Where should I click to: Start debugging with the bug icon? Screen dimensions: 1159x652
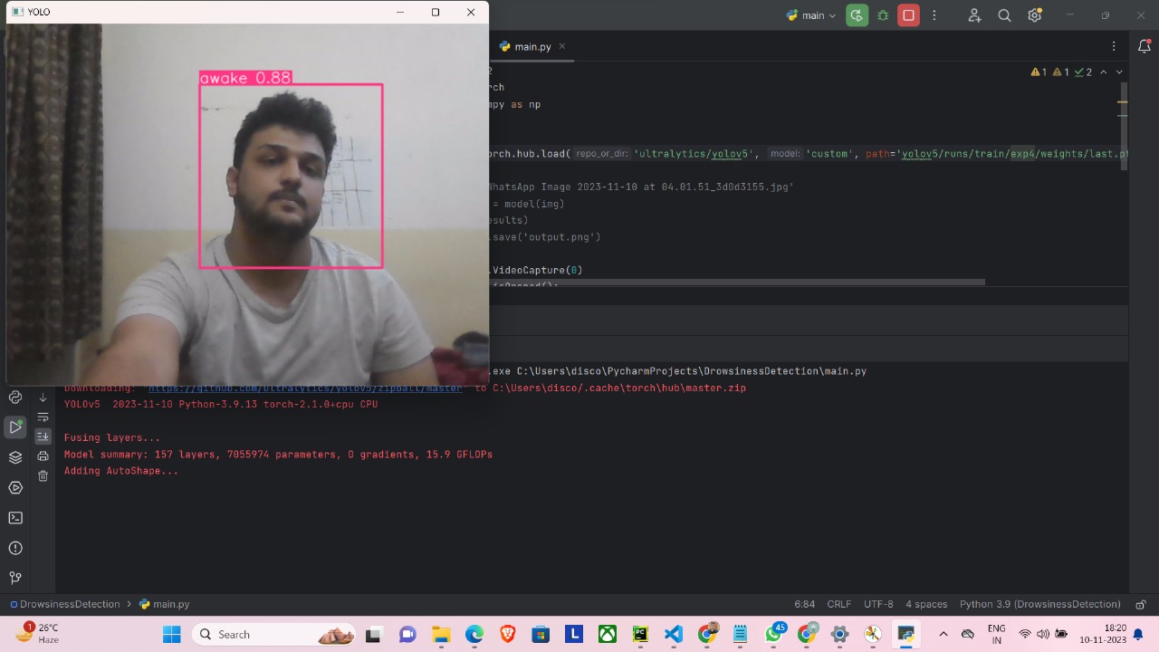pyautogui.click(x=883, y=15)
